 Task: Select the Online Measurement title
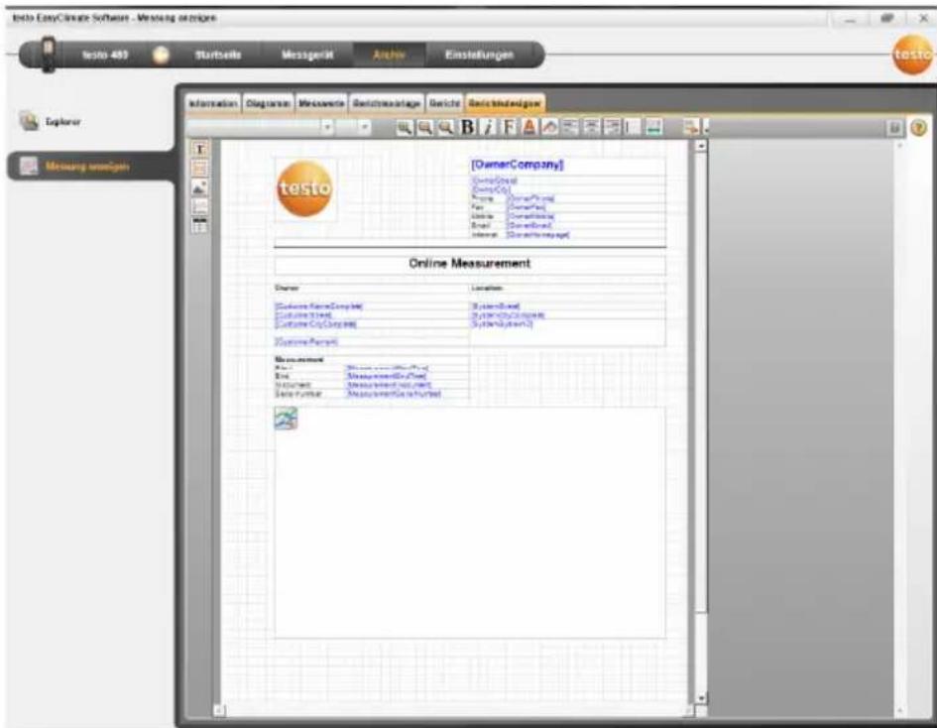coord(470,264)
